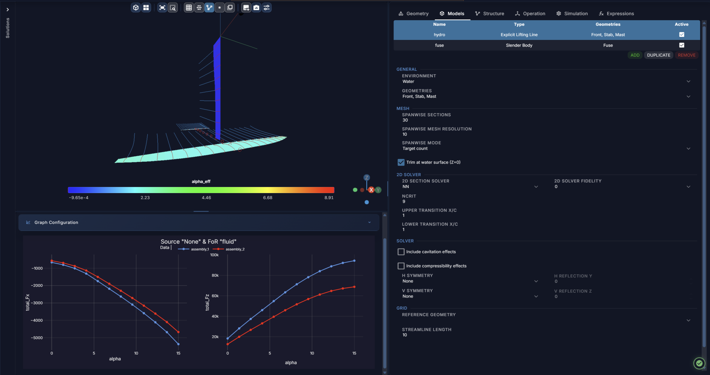Toggle the grid display icon

pyautogui.click(x=189, y=7)
